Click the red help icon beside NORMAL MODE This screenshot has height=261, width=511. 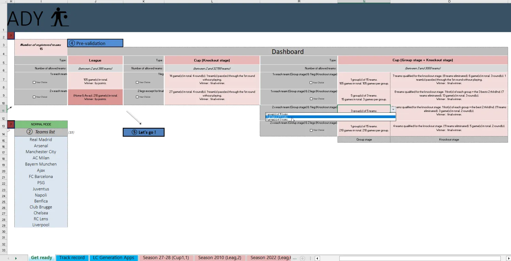click(11, 124)
